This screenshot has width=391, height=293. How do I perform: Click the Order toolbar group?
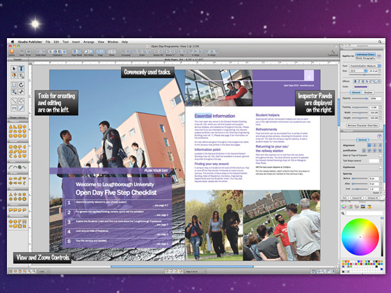(x=142, y=52)
